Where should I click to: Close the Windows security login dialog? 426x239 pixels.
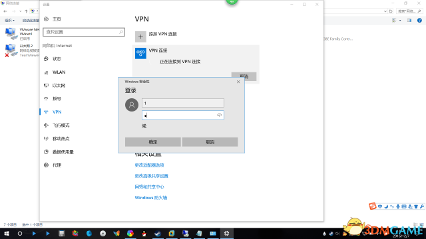pos(238,82)
